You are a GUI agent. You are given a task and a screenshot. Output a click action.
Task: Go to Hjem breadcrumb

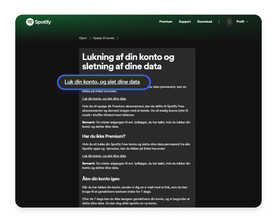[x=83, y=38]
